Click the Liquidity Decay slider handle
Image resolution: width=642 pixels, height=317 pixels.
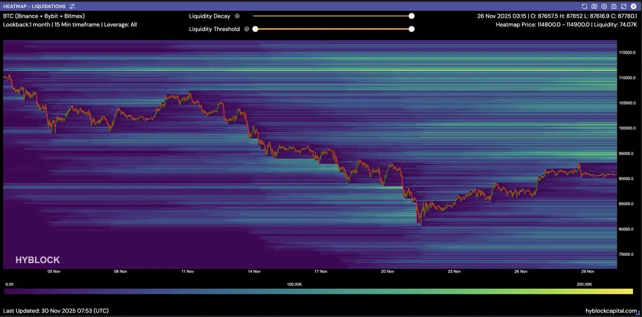click(411, 16)
